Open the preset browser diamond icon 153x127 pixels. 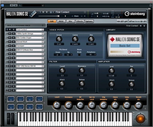(43, 5)
